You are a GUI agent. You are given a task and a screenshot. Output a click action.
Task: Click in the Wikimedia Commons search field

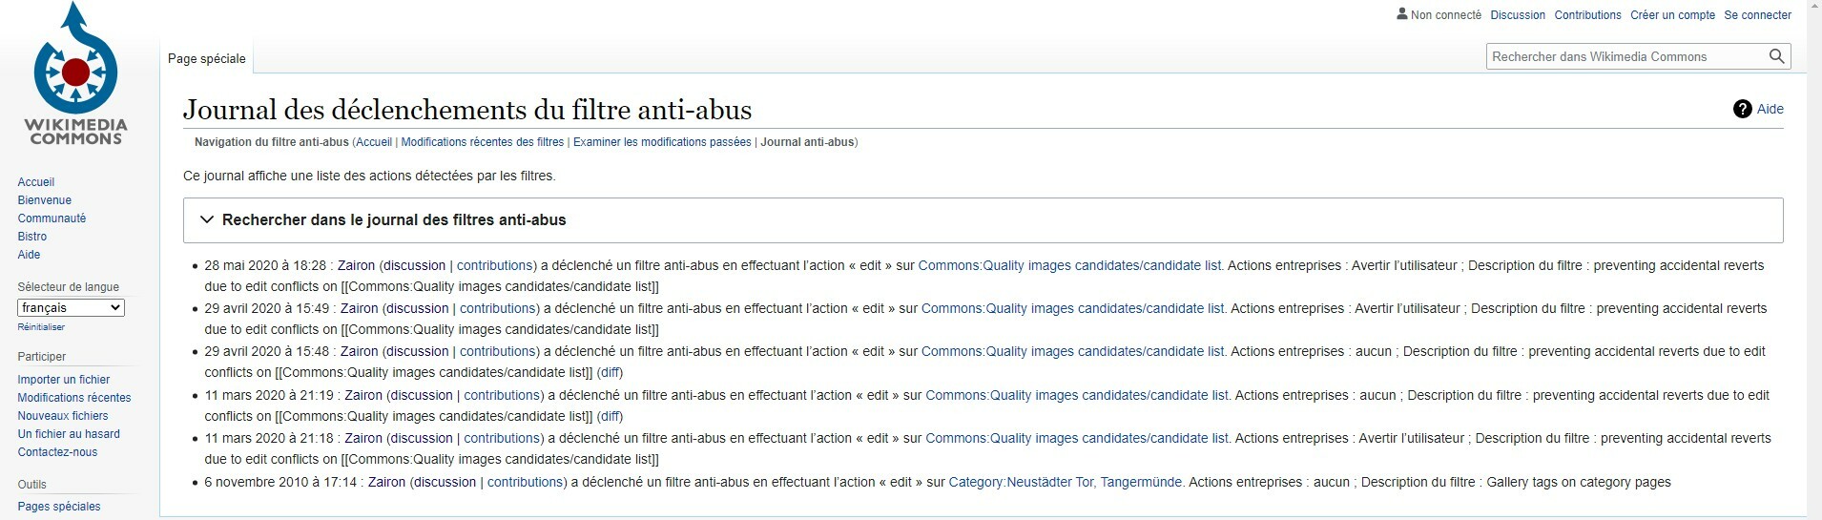pyautogui.click(x=1625, y=56)
